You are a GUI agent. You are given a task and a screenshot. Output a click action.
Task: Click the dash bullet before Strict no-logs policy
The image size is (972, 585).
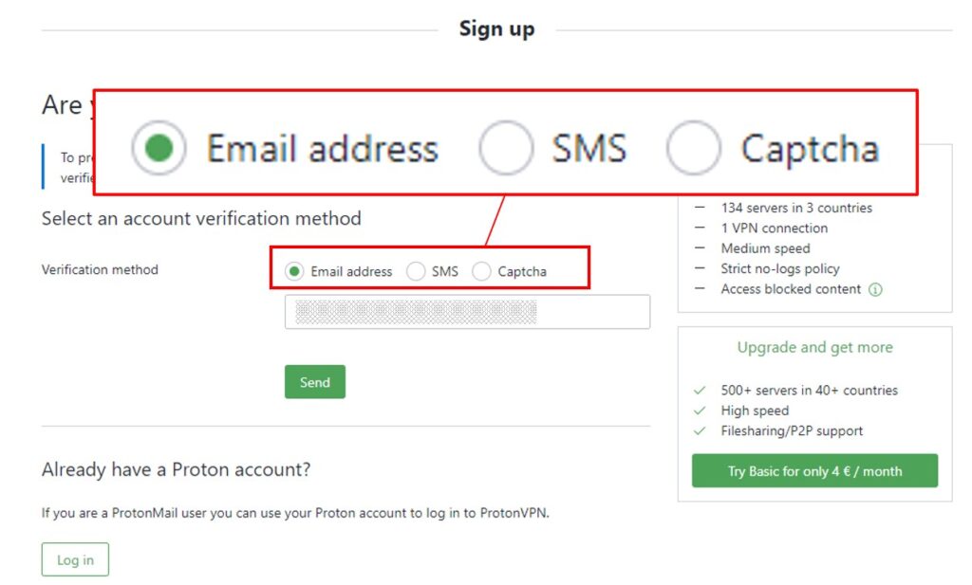point(701,269)
